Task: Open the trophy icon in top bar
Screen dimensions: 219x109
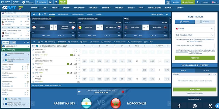Action: coord(56,2)
